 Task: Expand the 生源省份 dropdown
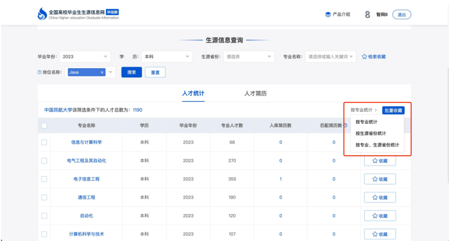coord(249,57)
